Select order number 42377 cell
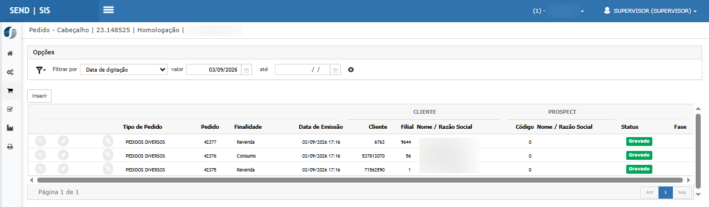Viewport: 709px width, 207px height. click(210, 142)
